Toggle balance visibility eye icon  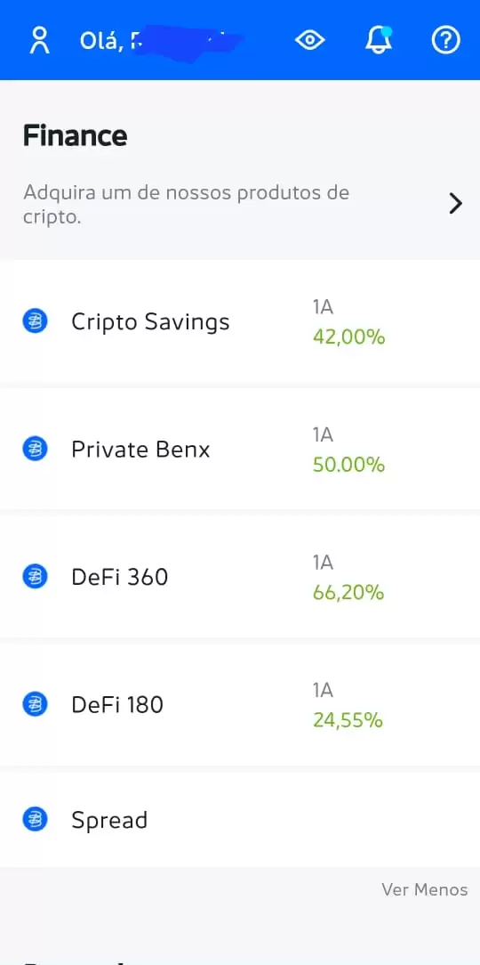(x=309, y=41)
